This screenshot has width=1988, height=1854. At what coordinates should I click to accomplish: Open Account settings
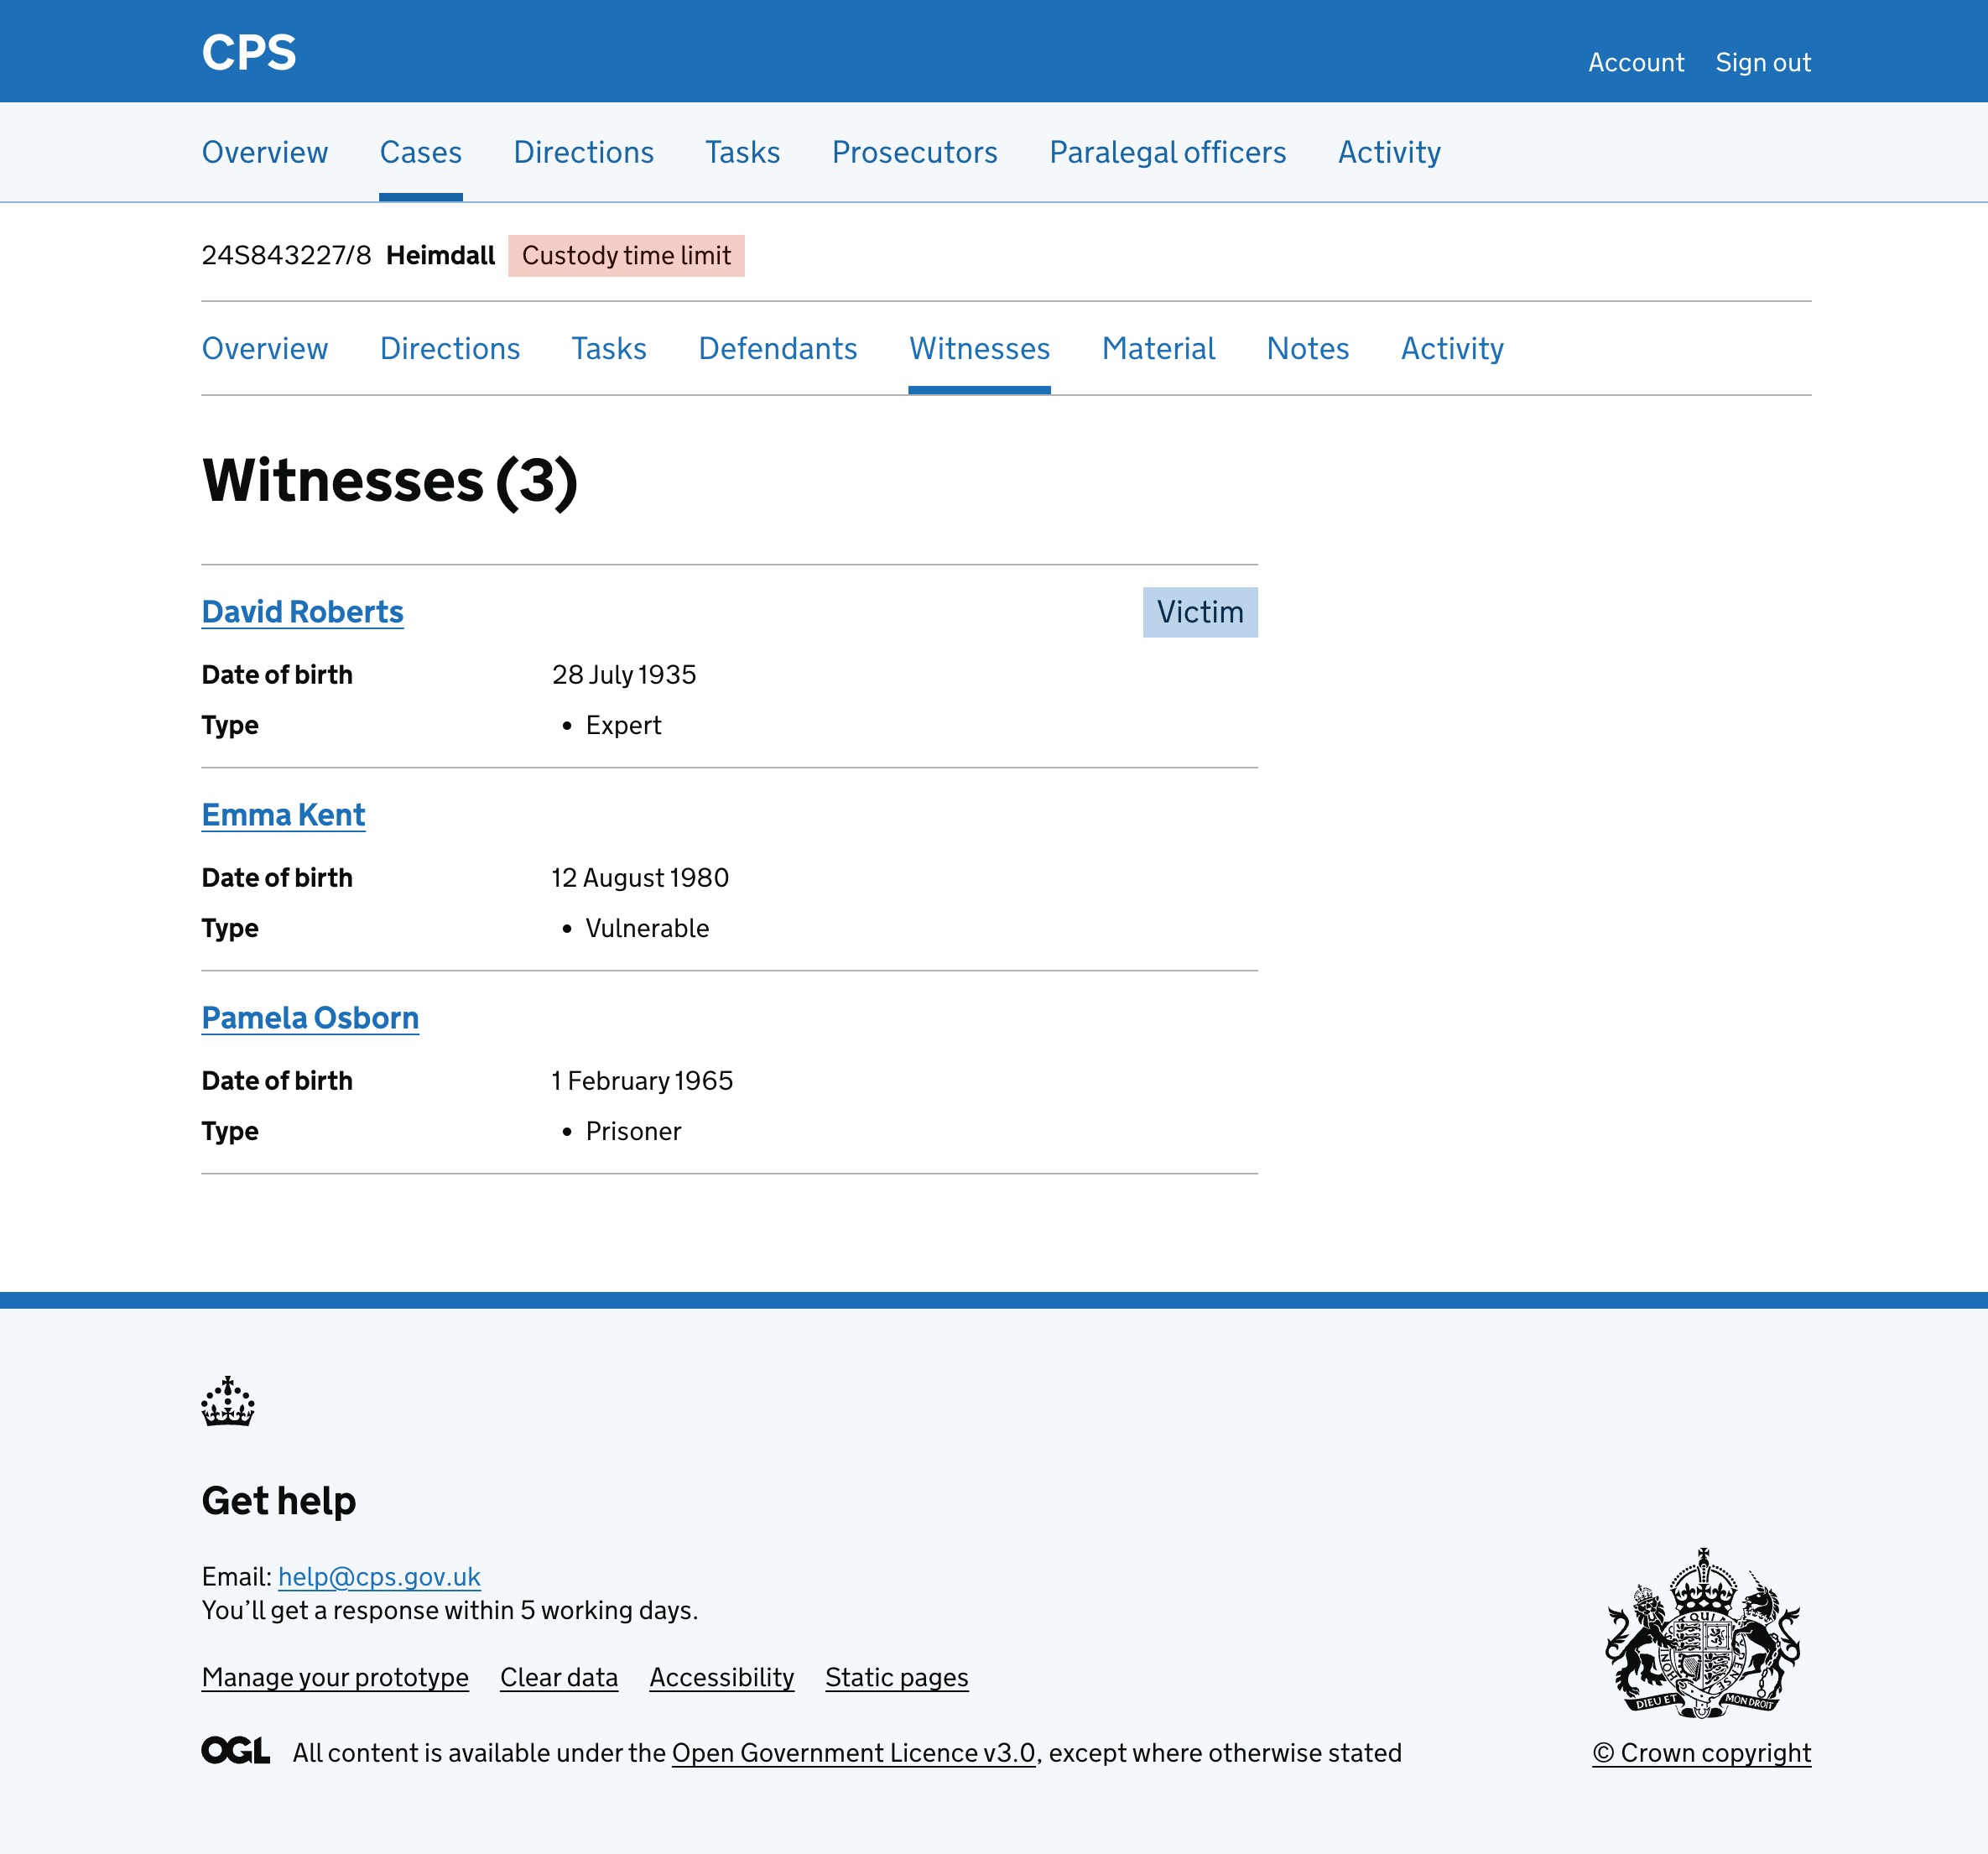(x=1636, y=62)
